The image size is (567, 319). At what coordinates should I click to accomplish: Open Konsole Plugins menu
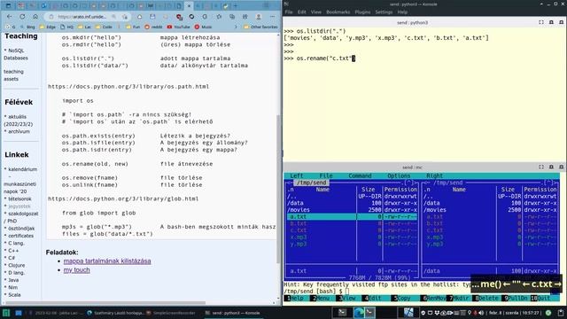pyautogui.click(x=362, y=12)
